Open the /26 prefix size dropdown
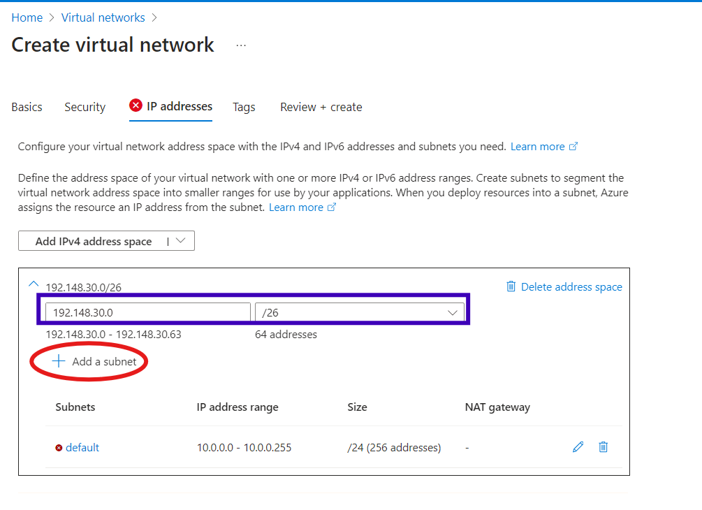Image resolution: width=702 pixels, height=510 pixels. 360,312
